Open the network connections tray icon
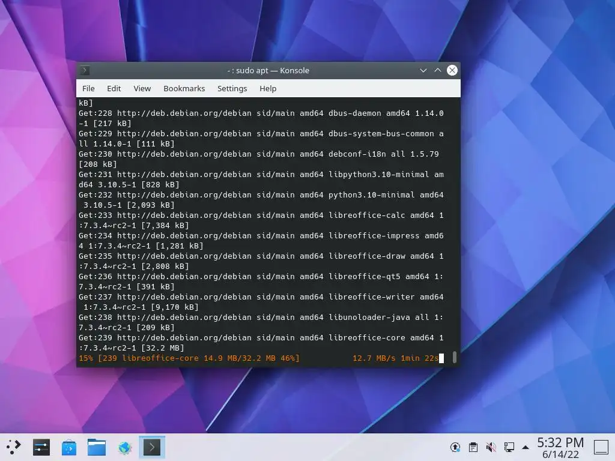This screenshot has height=461, width=615. click(509, 447)
